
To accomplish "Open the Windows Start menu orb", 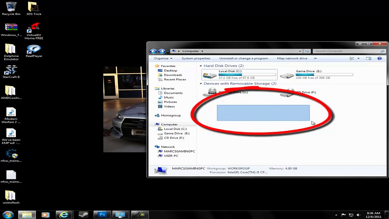I will coord(8,215).
